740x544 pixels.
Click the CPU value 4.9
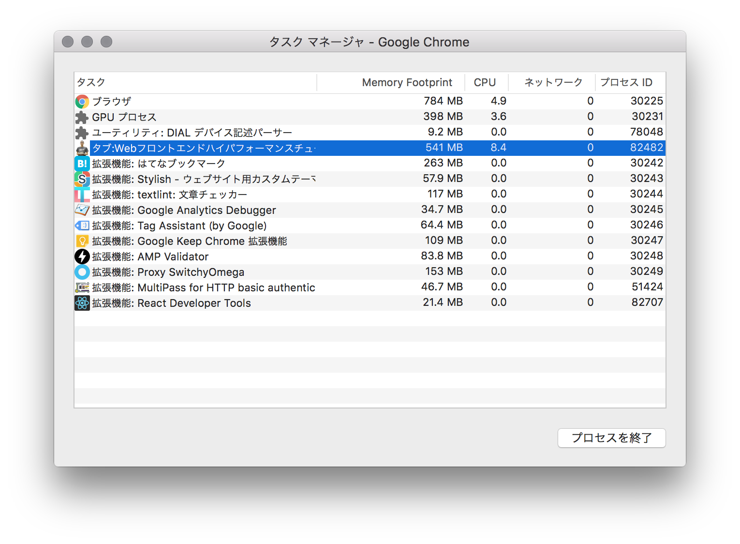click(499, 101)
